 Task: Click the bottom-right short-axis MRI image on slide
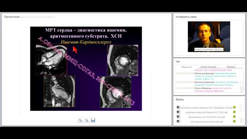tap(116, 92)
